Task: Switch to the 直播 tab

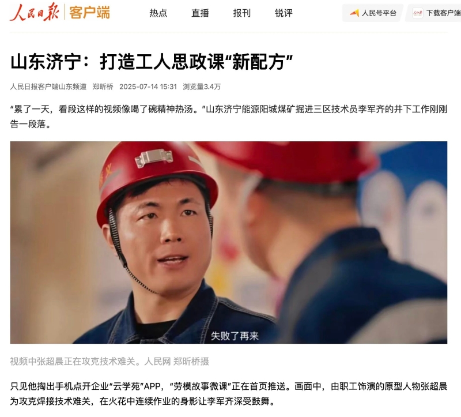Action: coord(200,13)
